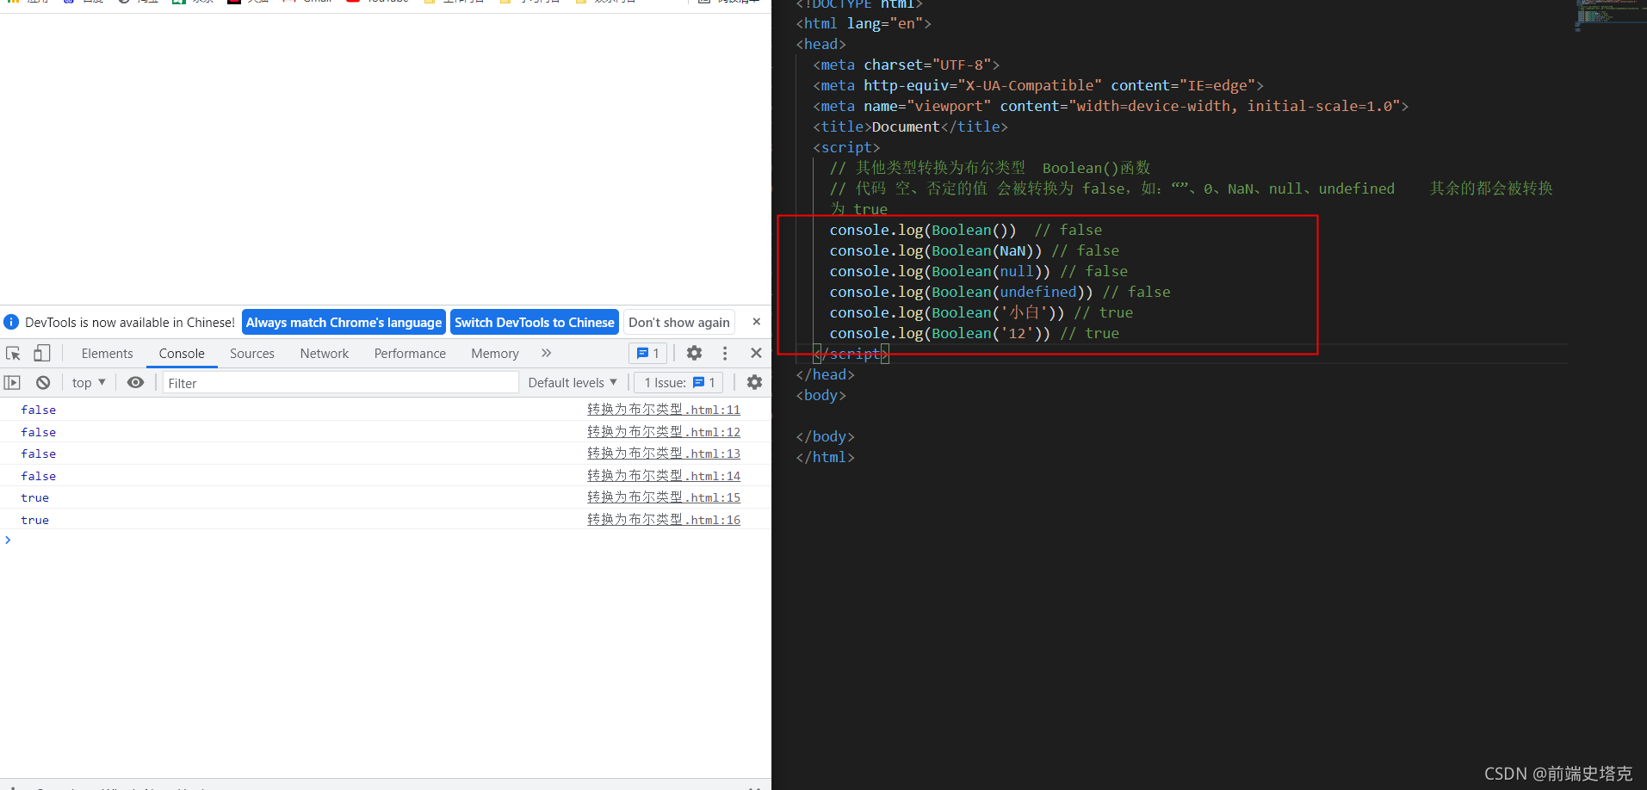Click the meta charset UTF-8 line
This screenshot has width=1647, height=790.
point(907,65)
